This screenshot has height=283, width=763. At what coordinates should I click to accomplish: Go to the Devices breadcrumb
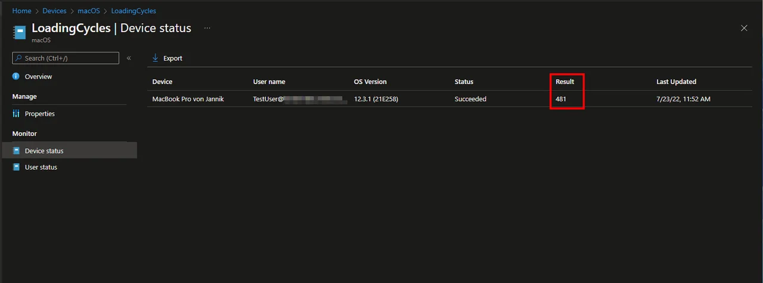[x=54, y=11]
